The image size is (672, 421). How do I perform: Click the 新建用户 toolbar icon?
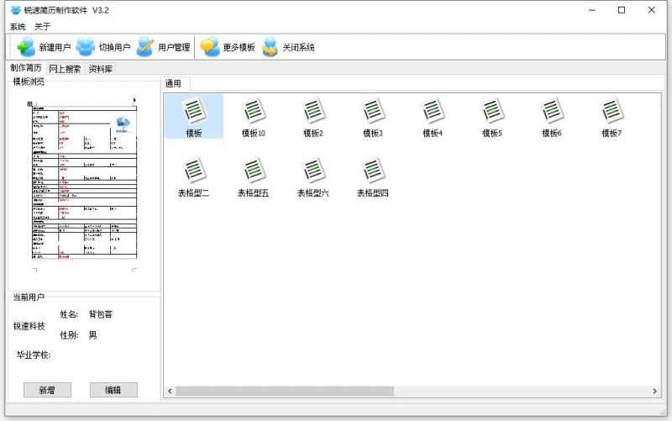pos(27,47)
